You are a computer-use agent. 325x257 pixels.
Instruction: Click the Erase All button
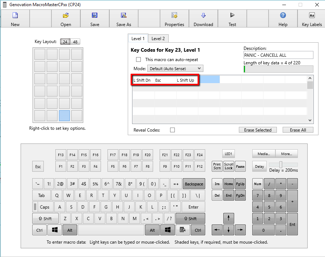298,130
